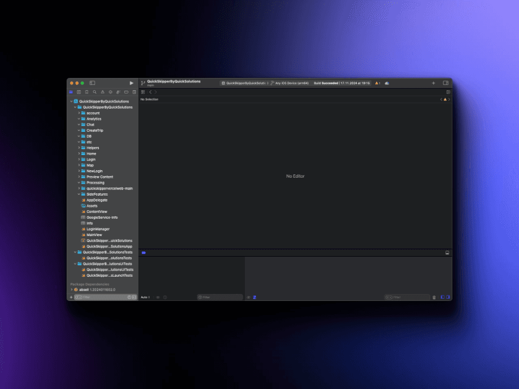Click the Xcode Cloud icon
The image size is (519, 389).
pos(387,83)
